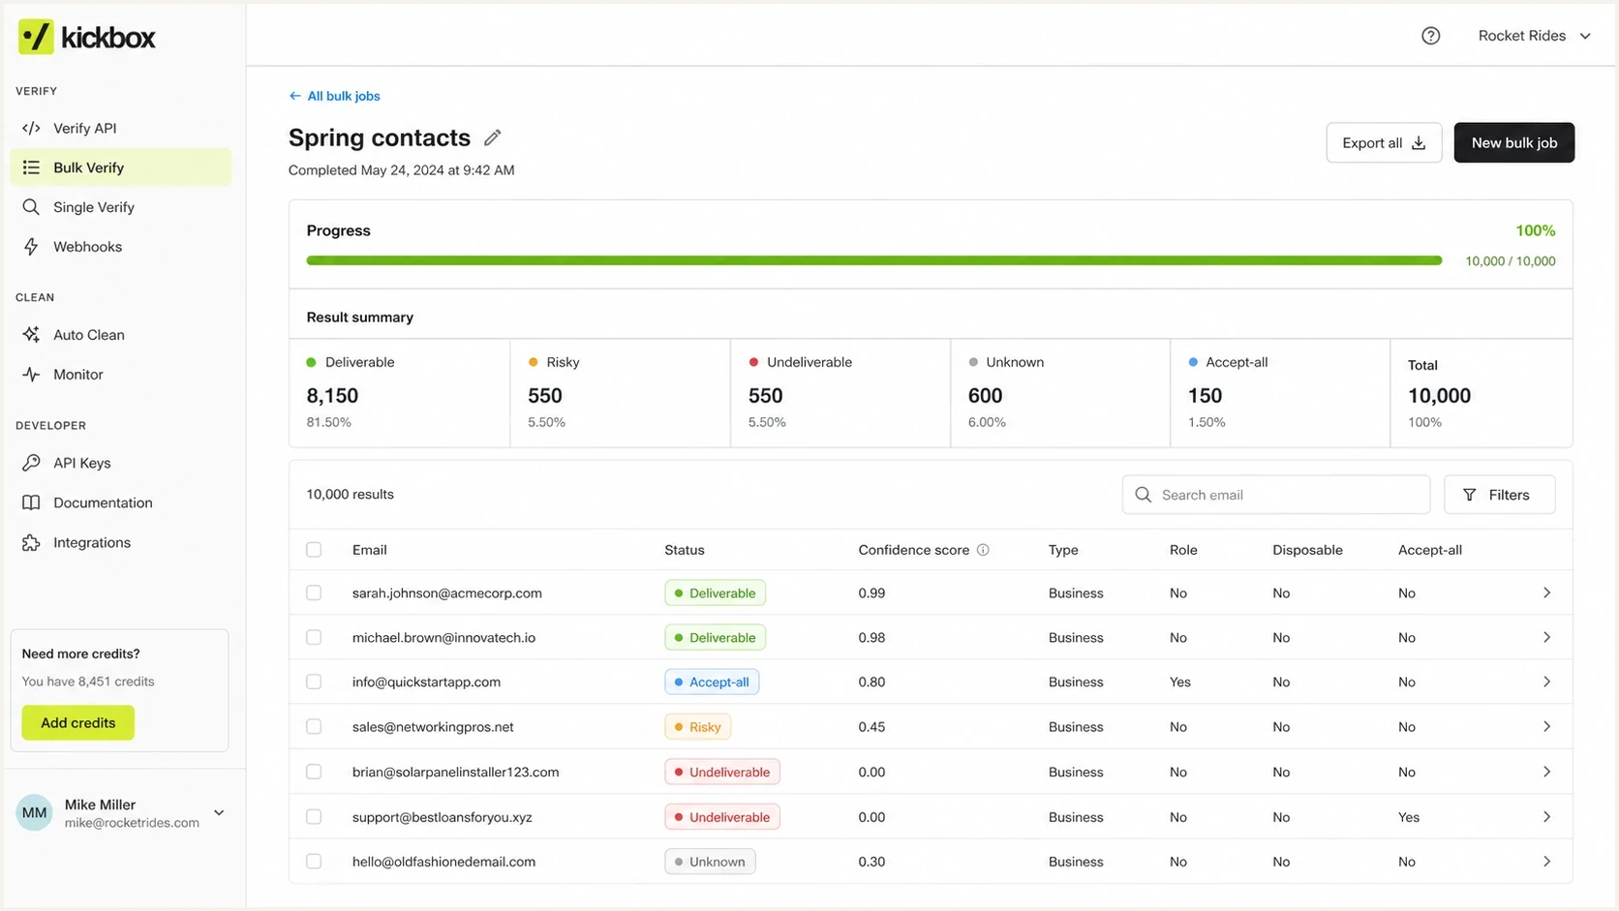The width and height of the screenshot is (1619, 911).
Task: Check the brian@solarpanelinstaller123.com row checkbox
Action: click(x=314, y=772)
